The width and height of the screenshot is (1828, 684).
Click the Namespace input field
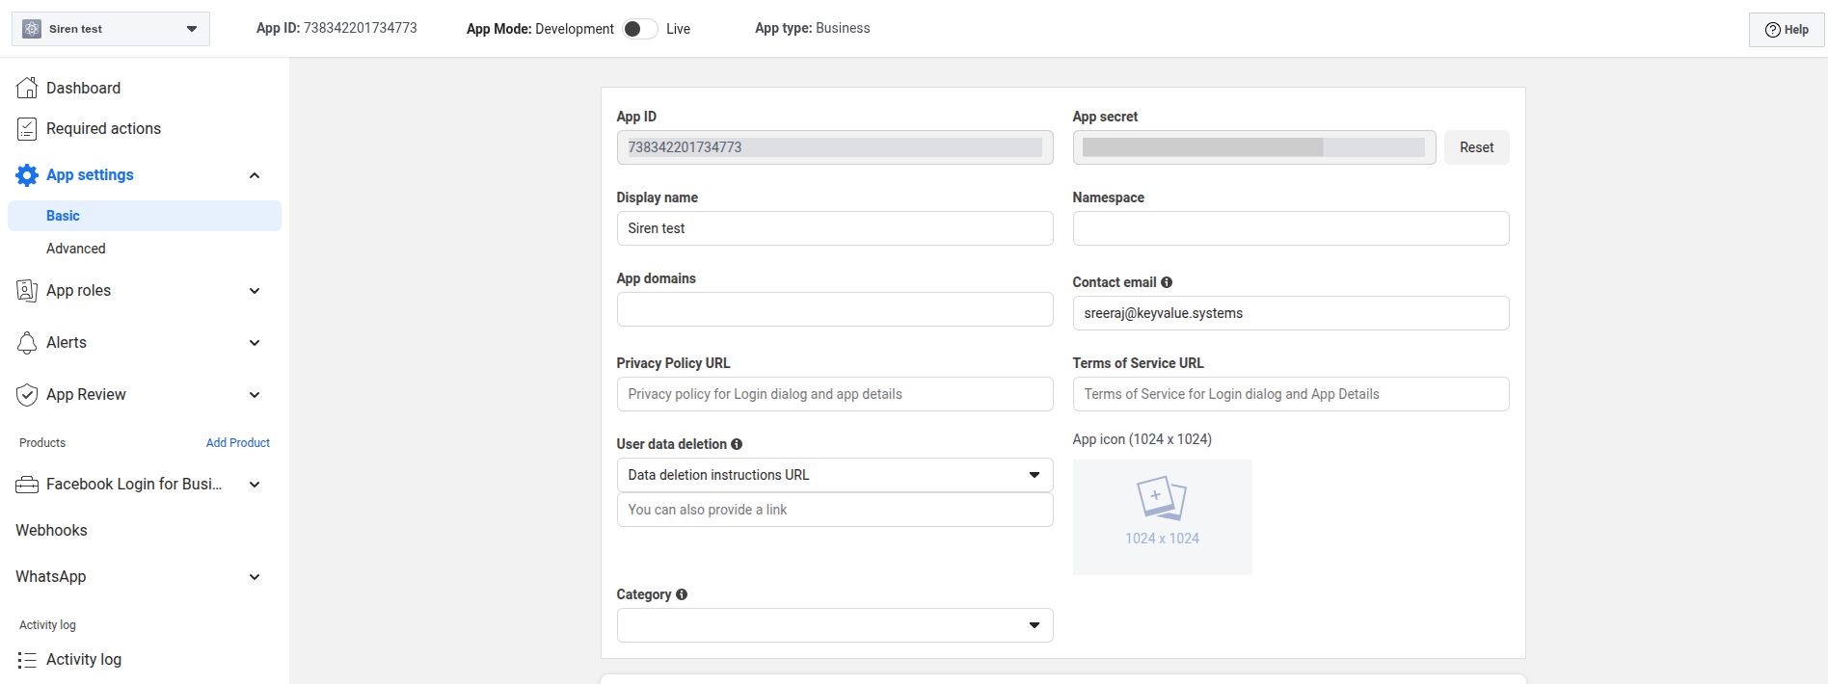tap(1291, 228)
